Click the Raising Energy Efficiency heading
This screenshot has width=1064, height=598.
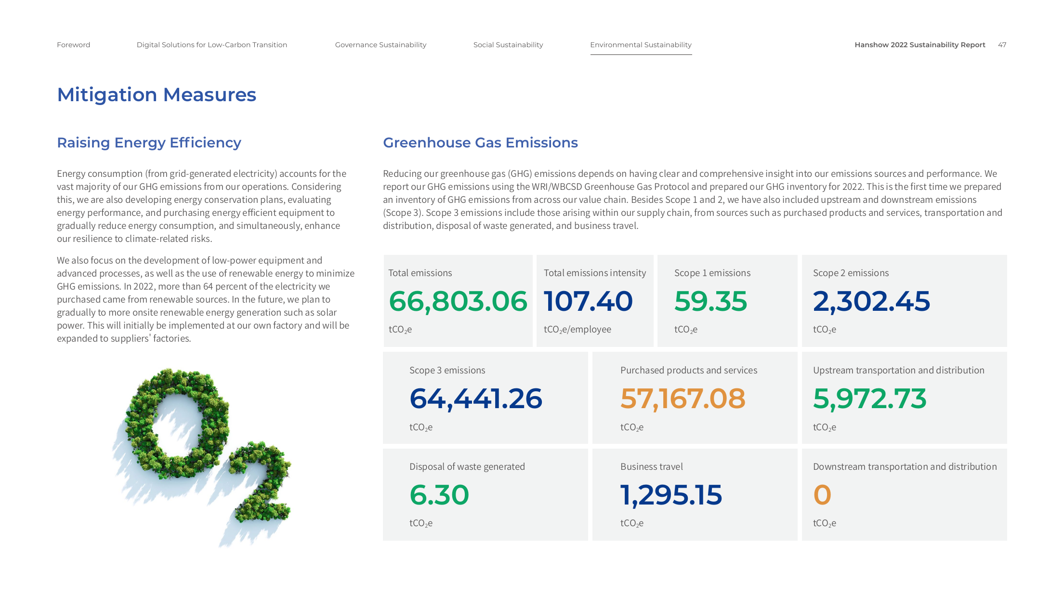pos(149,143)
